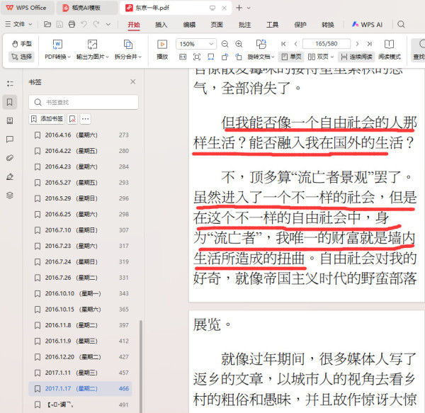Click the rotate counterclockwise icon

[x=225, y=57]
